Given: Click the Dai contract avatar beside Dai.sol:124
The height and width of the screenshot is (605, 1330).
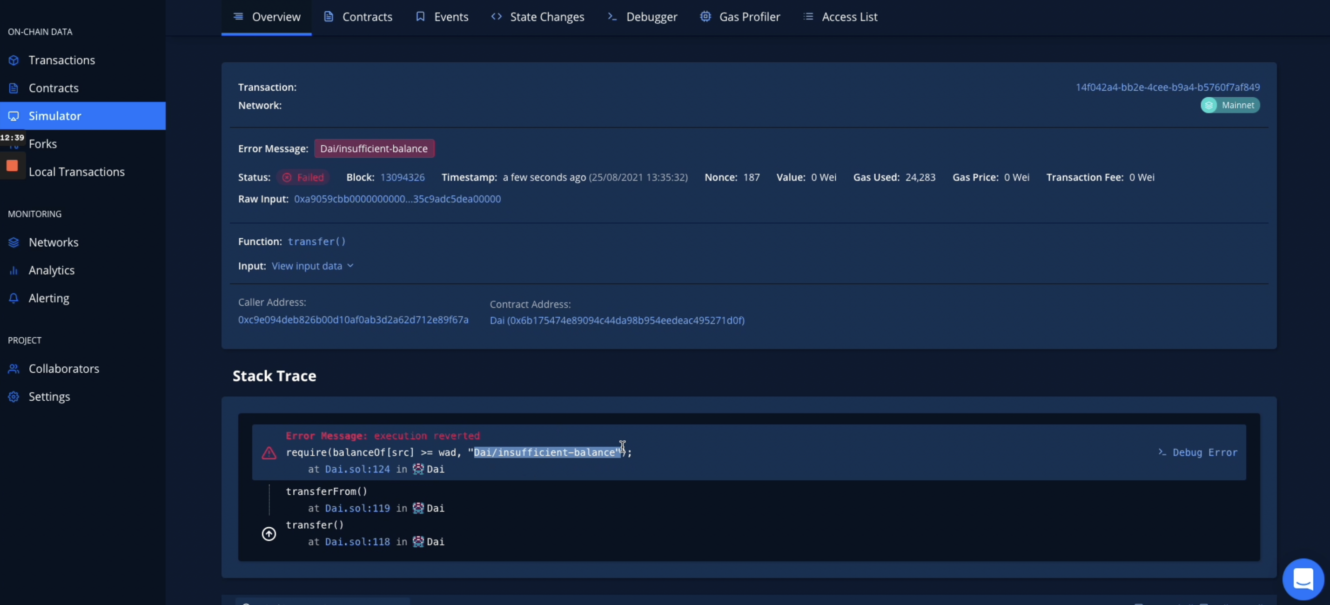Looking at the screenshot, I should [x=418, y=469].
